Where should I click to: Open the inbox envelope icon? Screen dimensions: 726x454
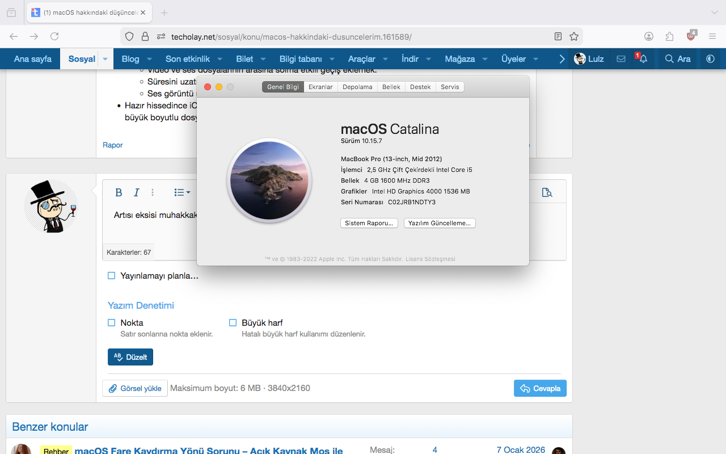click(621, 58)
